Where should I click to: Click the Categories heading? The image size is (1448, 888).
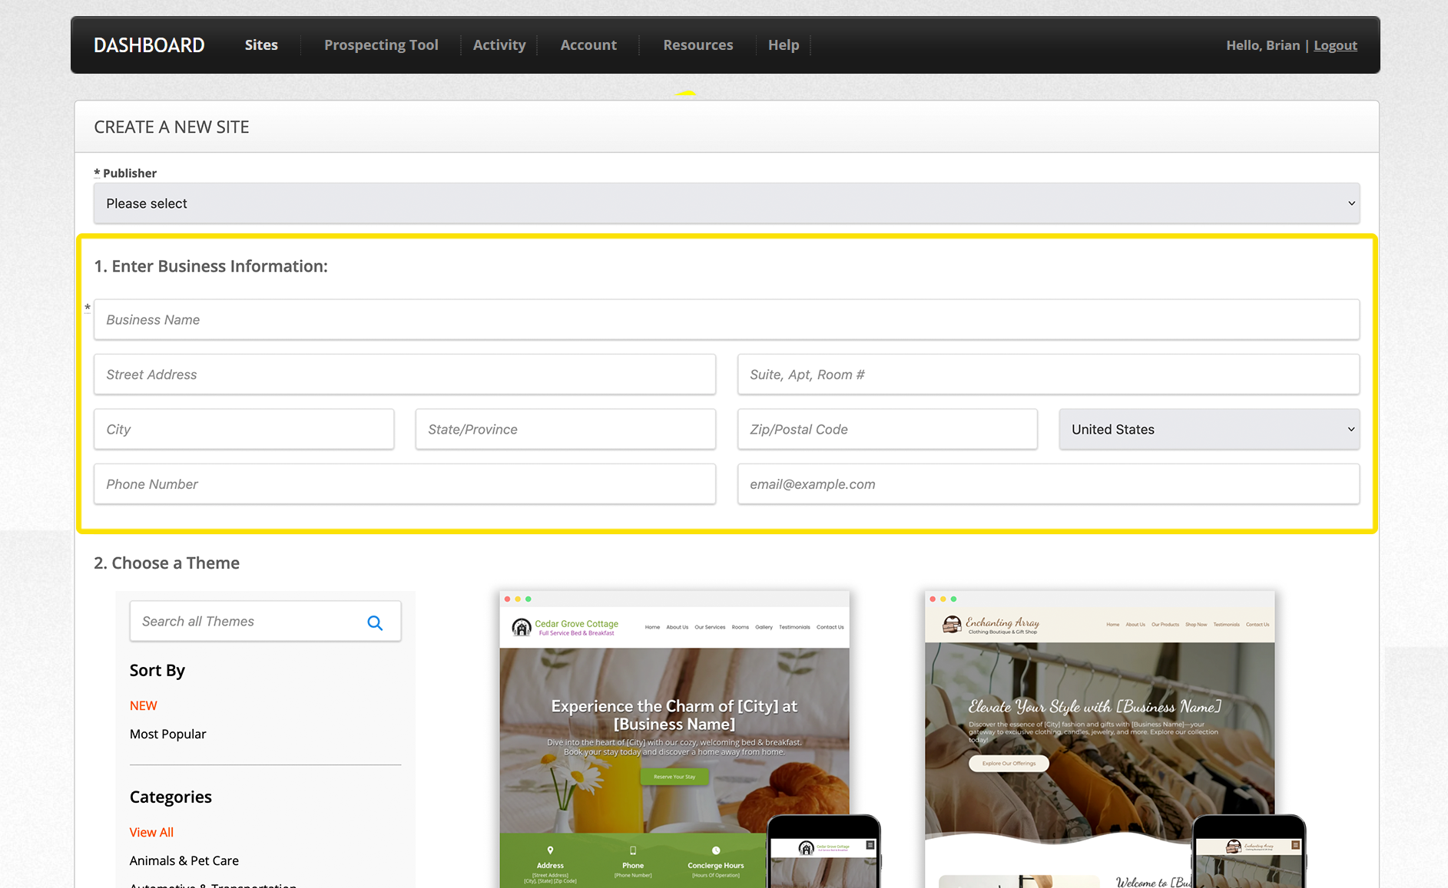(x=171, y=797)
